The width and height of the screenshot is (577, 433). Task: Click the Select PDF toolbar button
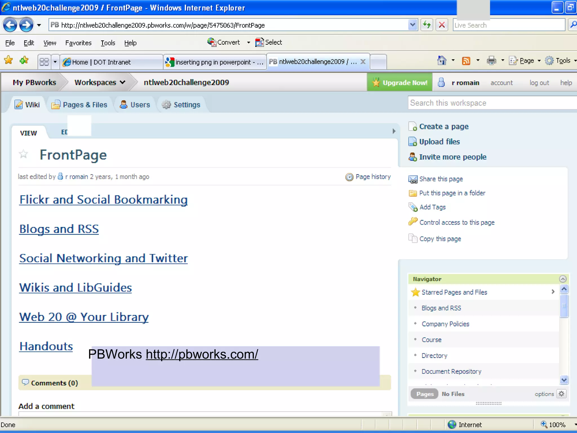268,42
